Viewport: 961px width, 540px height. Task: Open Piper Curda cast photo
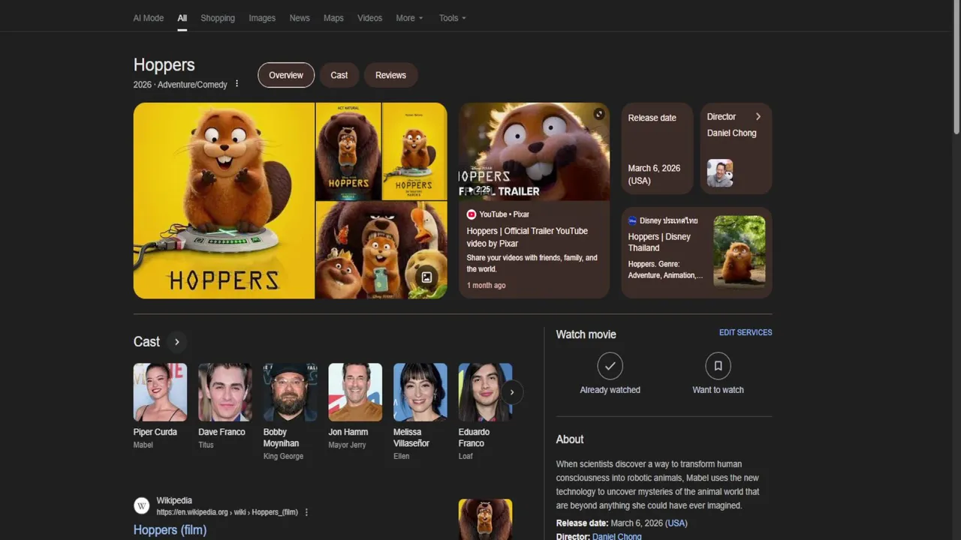(160, 392)
